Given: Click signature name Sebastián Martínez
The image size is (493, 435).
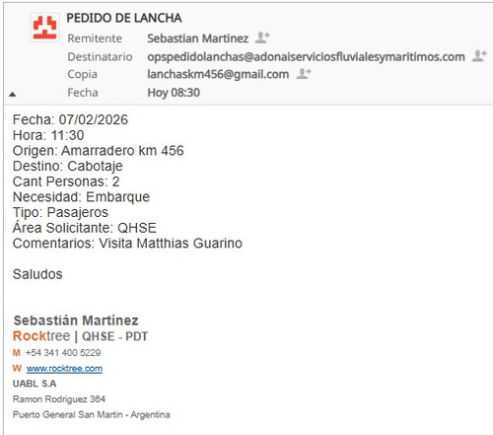Looking at the screenshot, I should pyautogui.click(x=76, y=321).
